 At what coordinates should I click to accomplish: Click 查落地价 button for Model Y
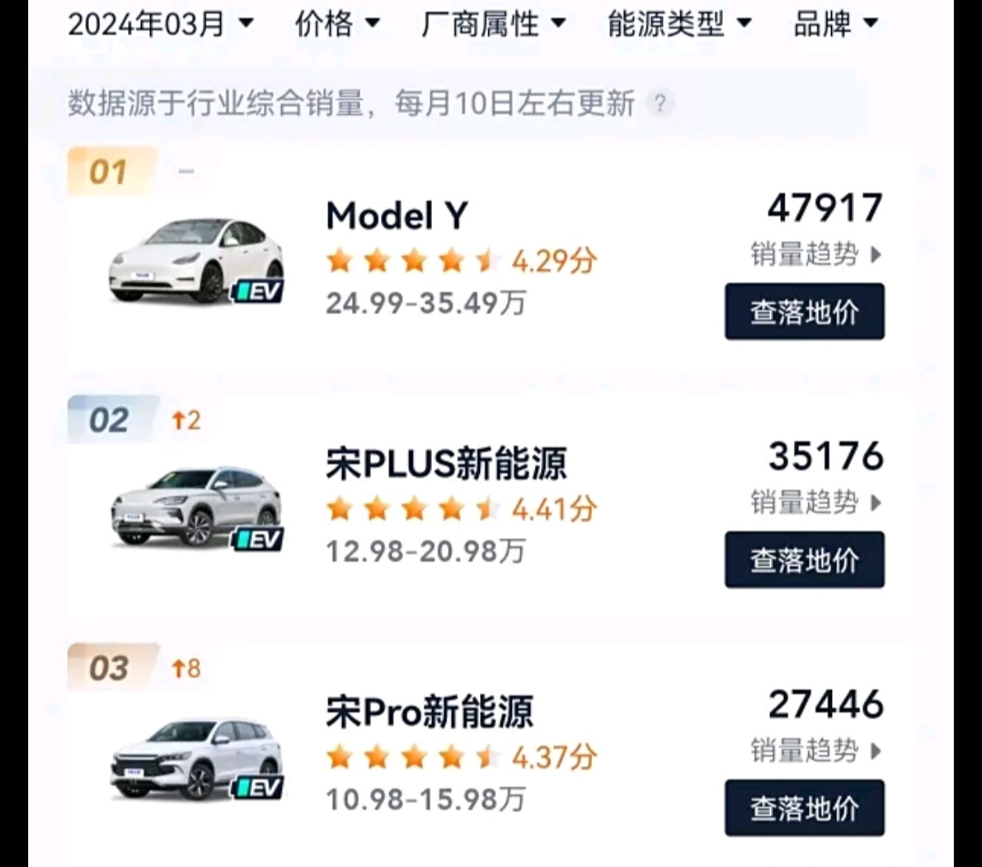805,312
